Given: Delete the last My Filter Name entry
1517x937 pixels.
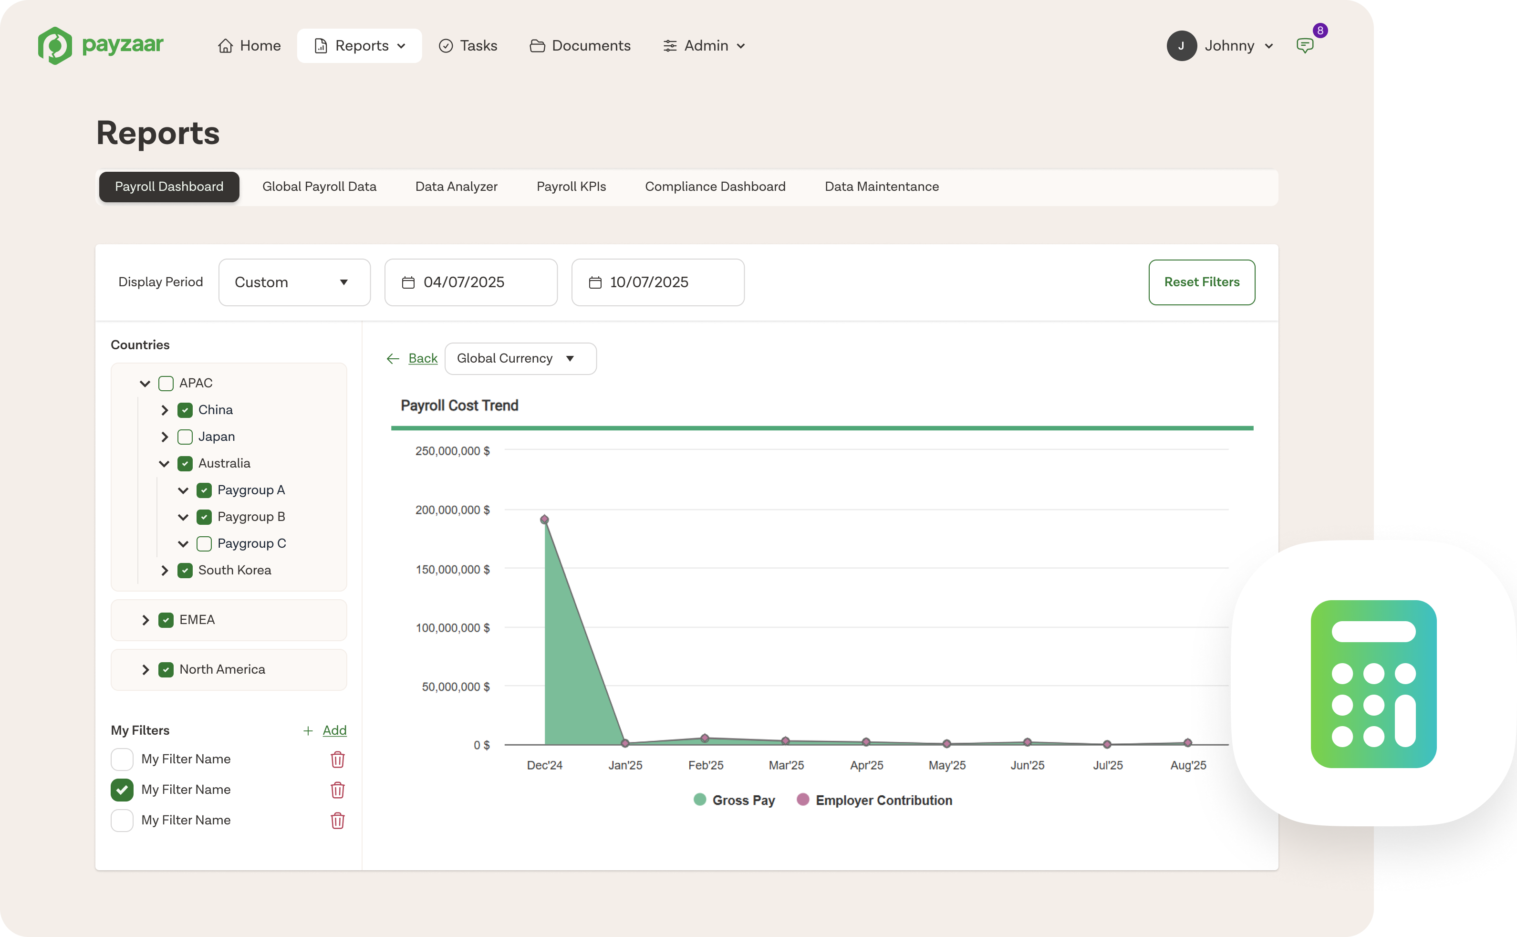Looking at the screenshot, I should 337,820.
